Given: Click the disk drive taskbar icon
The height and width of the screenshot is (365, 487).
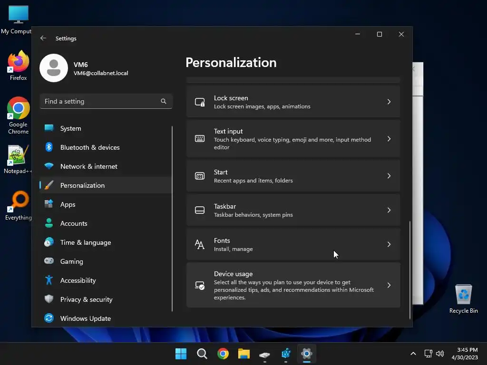Looking at the screenshot, I should click(264, 354).
